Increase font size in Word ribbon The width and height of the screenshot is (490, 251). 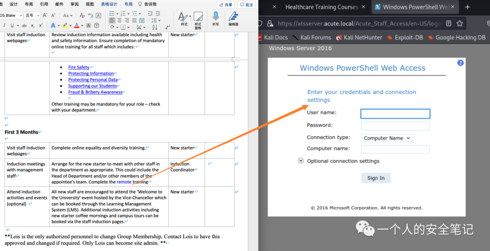45,15
